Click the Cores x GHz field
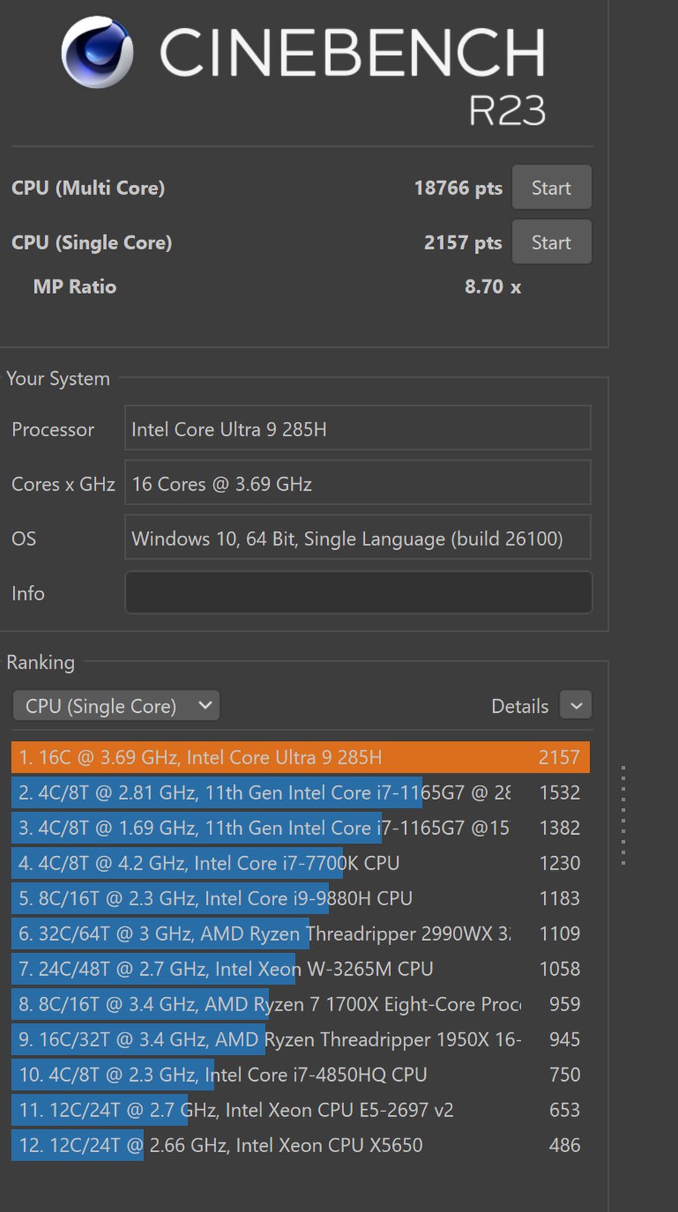This screenshot has width=678, height=1212. pyautogui.click(x=358, y=483)
